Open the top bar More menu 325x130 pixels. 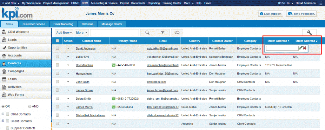coord(189,3)
